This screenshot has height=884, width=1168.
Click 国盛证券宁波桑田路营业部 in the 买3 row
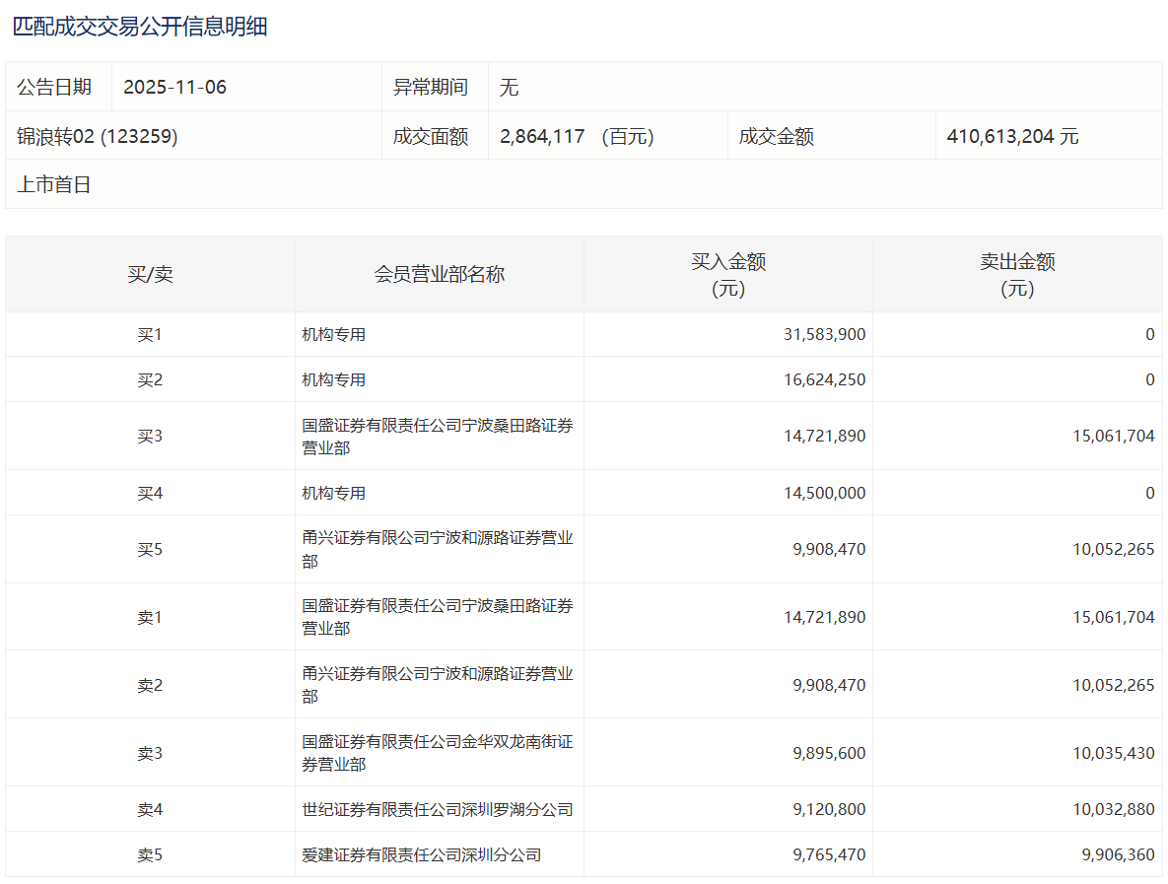click(x=437, y=436)
